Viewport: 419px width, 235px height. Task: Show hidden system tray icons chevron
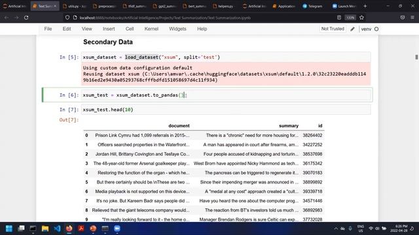(336, 228)
